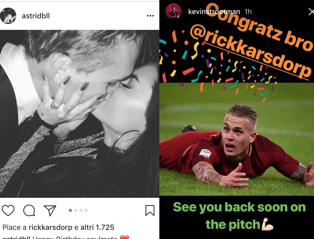This screenshot has height=239, width=314.
Task: Open rickkarsdorp from the likes line
Action: (51, 227)
